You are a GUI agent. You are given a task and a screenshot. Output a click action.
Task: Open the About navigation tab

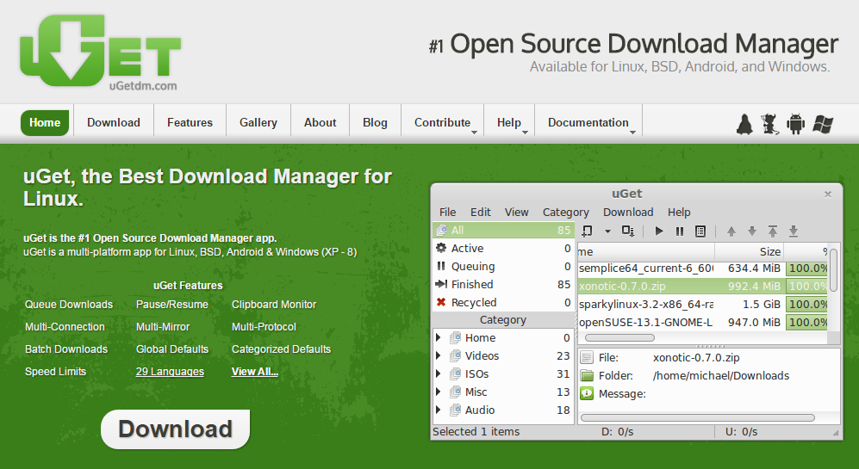point(320,122)
